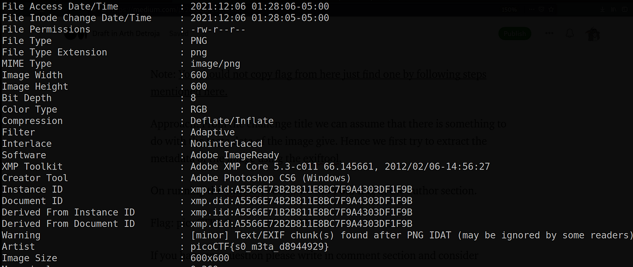Open the 'Draft in Arth Detroja' label

pos(126,33)
